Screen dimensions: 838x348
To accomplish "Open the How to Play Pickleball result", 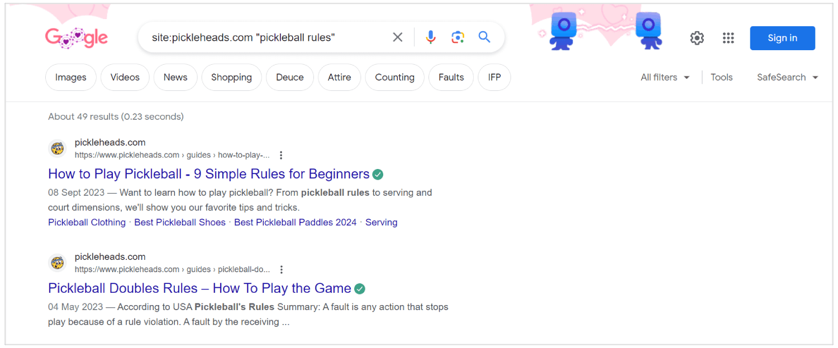I will (x=207, y=173).
